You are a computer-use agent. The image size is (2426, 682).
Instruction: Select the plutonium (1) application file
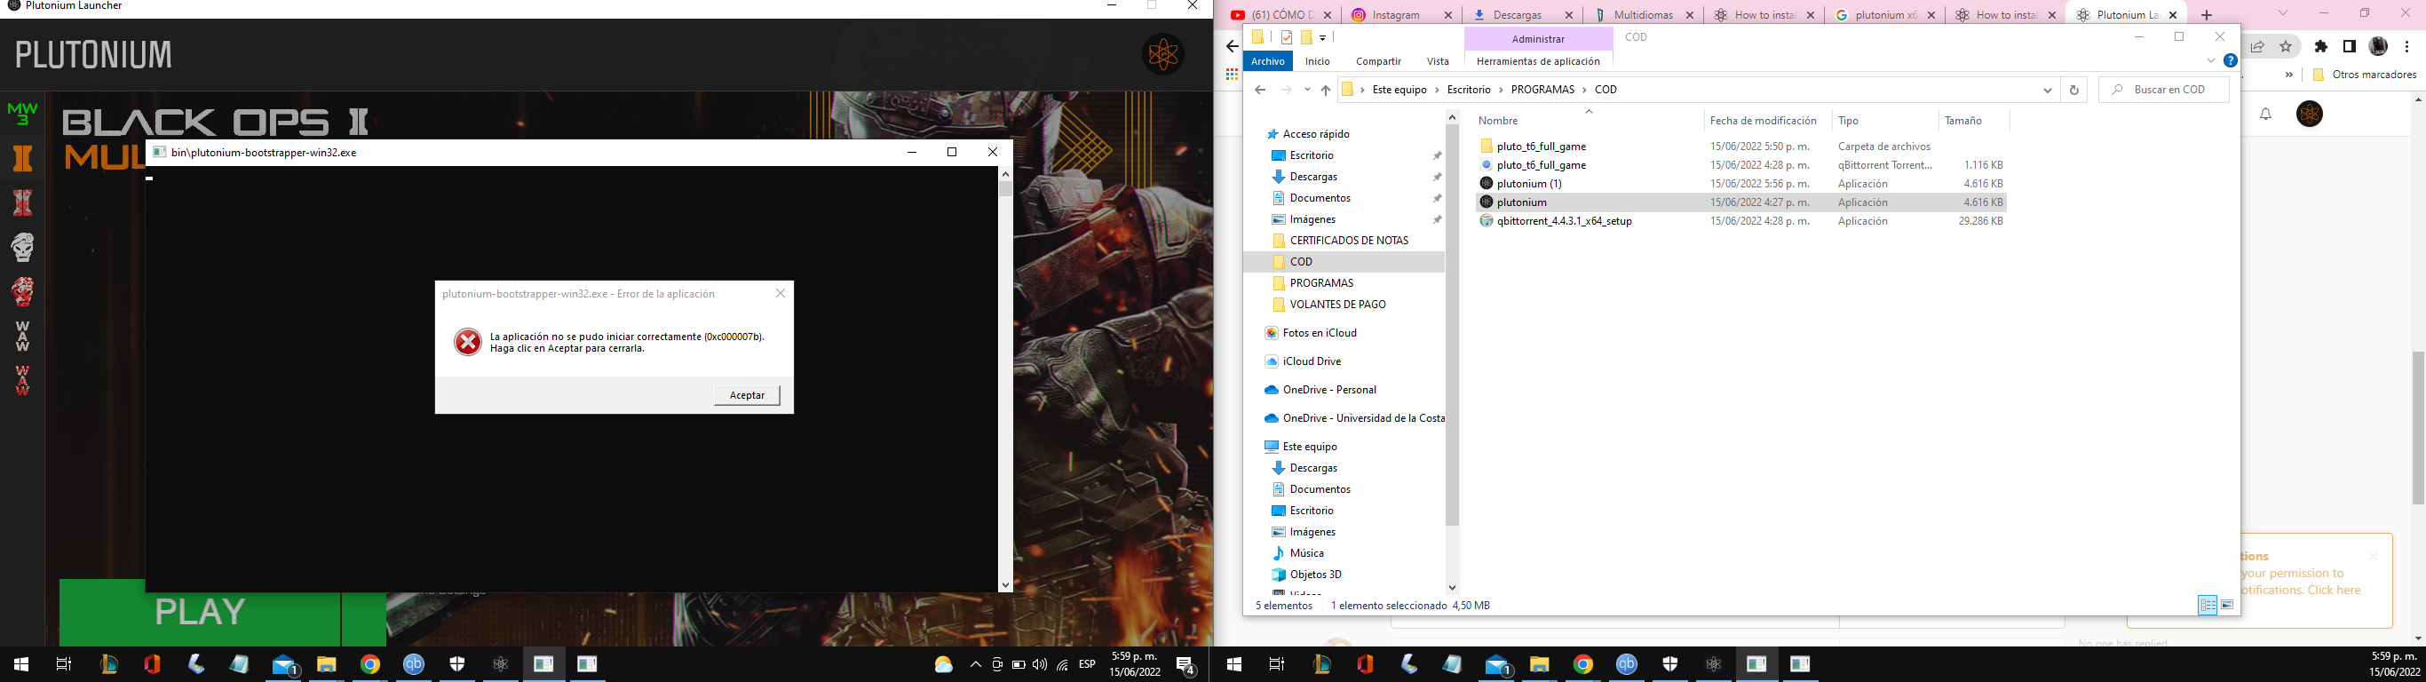[x=1740, y=184]
